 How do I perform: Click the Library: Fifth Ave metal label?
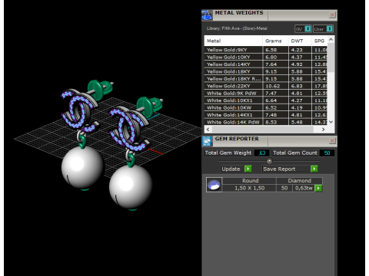point(237,28)
